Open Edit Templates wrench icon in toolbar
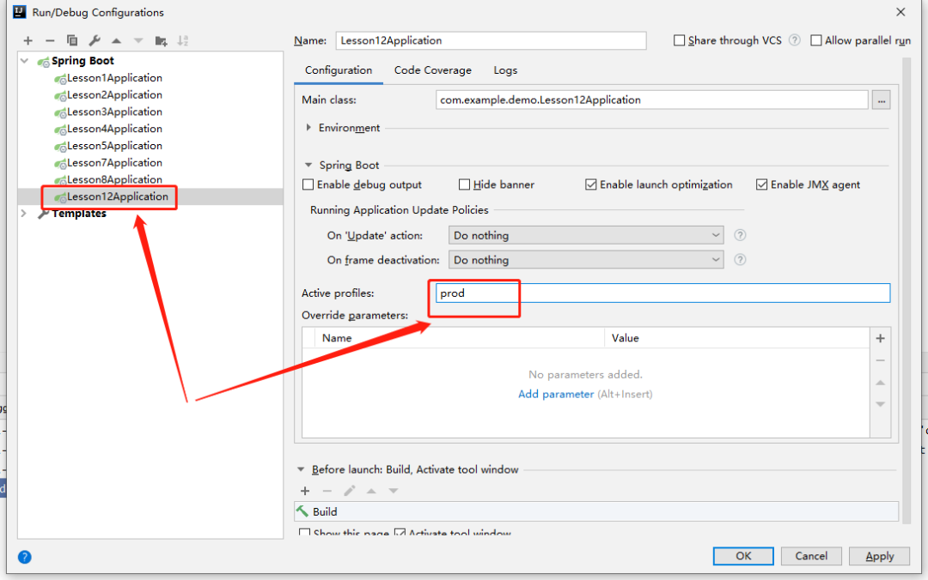The width and height of the screenshot is (928, 580). [95, 41]
